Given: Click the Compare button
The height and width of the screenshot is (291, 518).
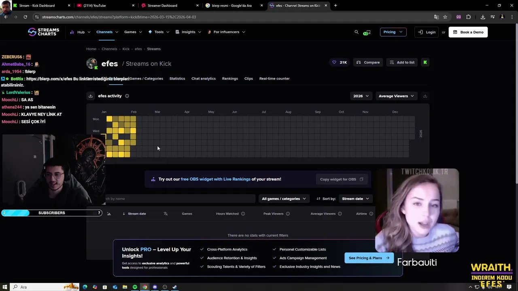Looking at the screenshot, I should 368,62.
